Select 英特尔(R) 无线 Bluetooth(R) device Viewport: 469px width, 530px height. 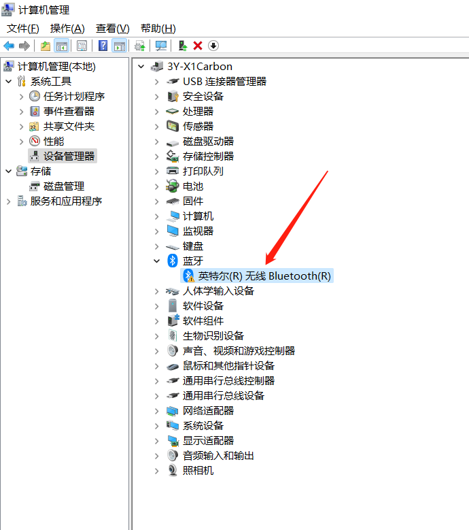(257, 276)
